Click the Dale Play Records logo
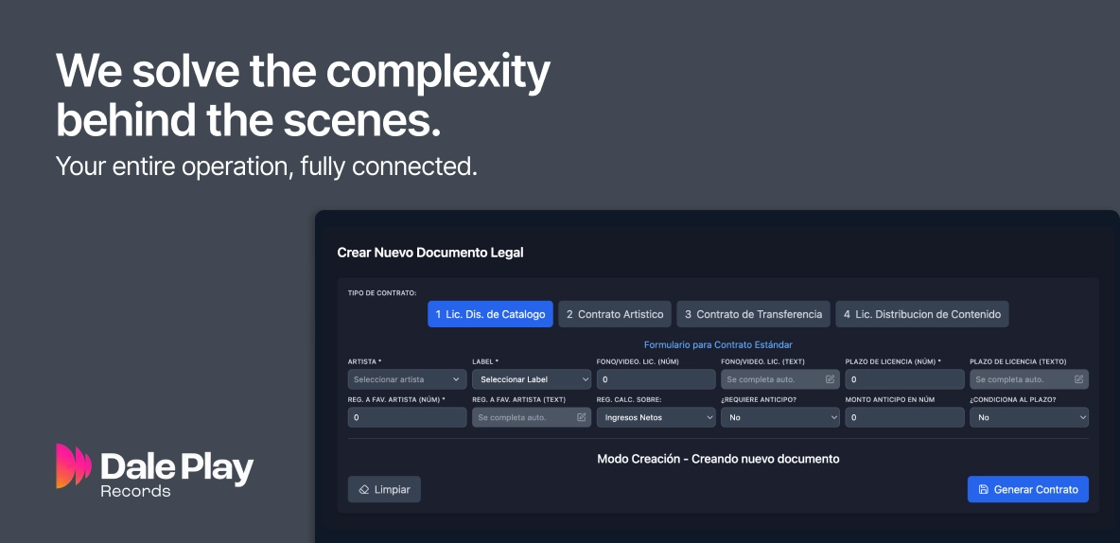Screen dimensions: 1120x543 pos(155,470)
